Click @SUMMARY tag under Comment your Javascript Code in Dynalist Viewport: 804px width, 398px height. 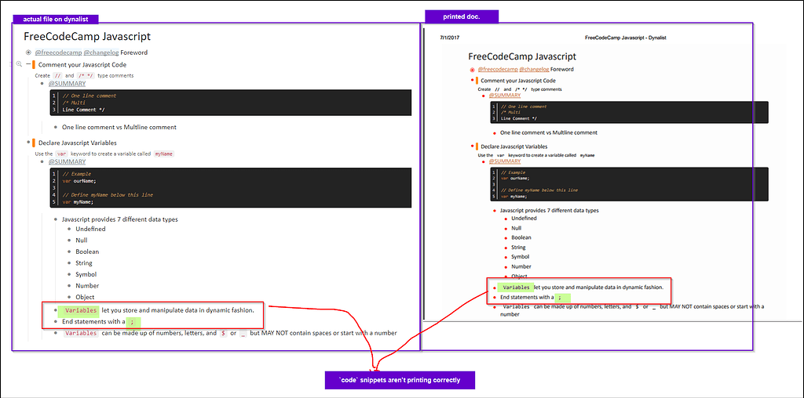[x=68, y=83]
